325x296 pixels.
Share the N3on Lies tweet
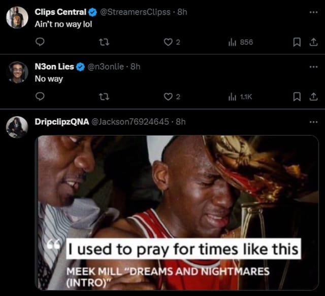(x=312, y=96)
